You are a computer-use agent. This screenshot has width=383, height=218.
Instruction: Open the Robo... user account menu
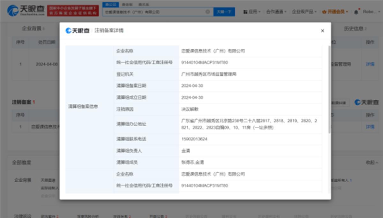[371, 12]
